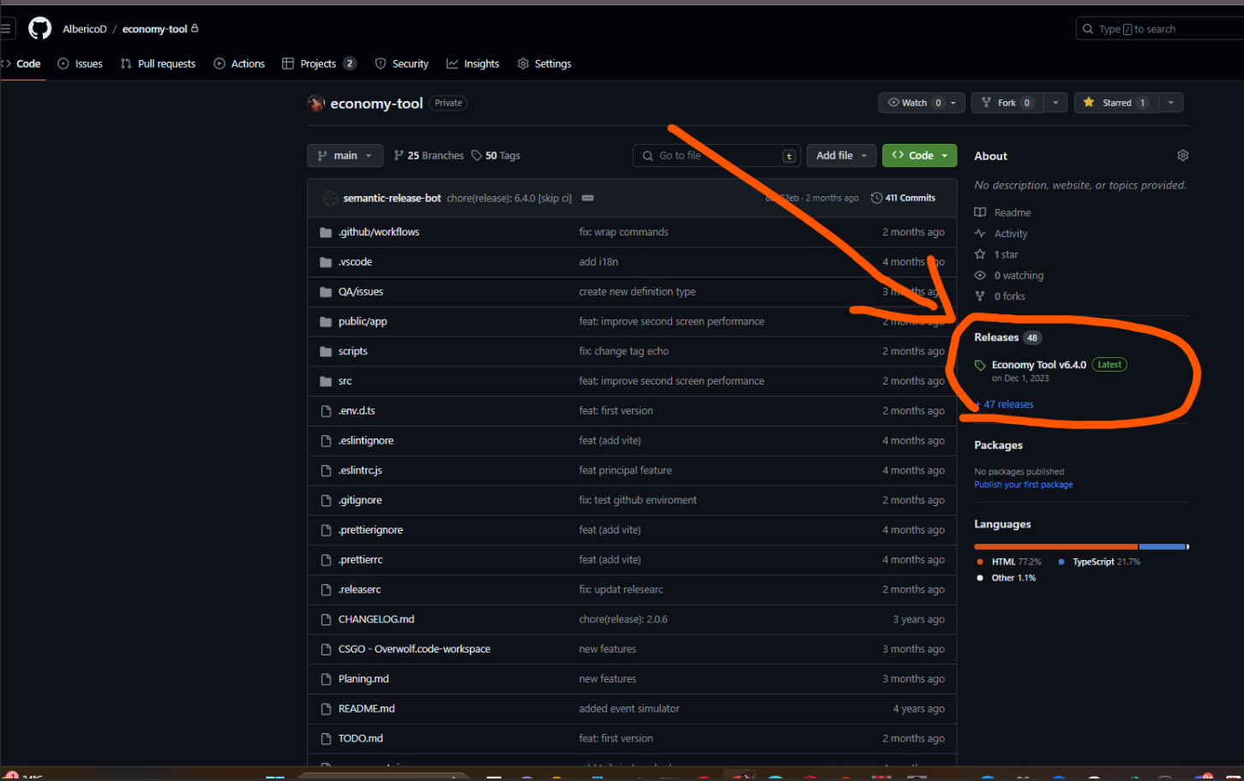This screenshot has height=781, width=1244.
Task: Open the Projects tab
Action: tap(319, 63)
